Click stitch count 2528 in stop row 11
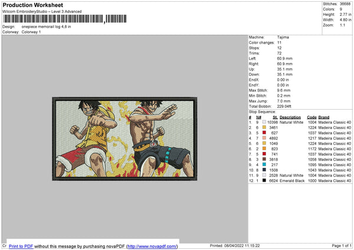The width and height of the screenshot is (354, 250). click(x=273, y=175)
